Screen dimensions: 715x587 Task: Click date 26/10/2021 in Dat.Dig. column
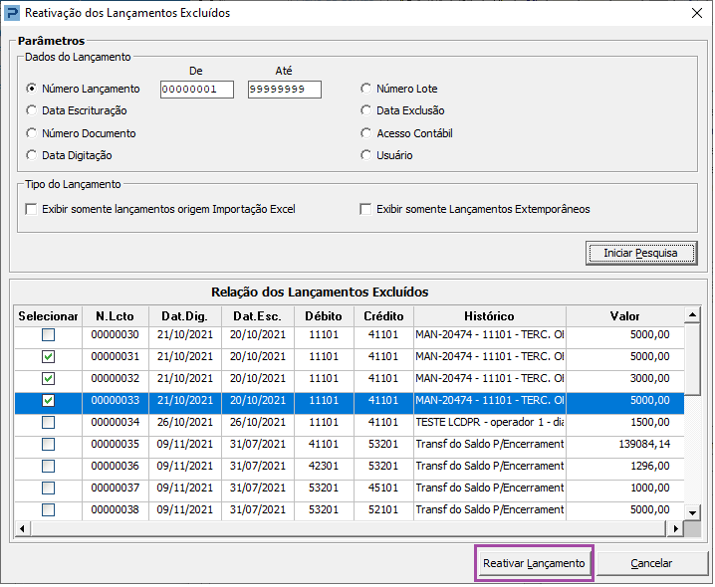tap(184, 423)
